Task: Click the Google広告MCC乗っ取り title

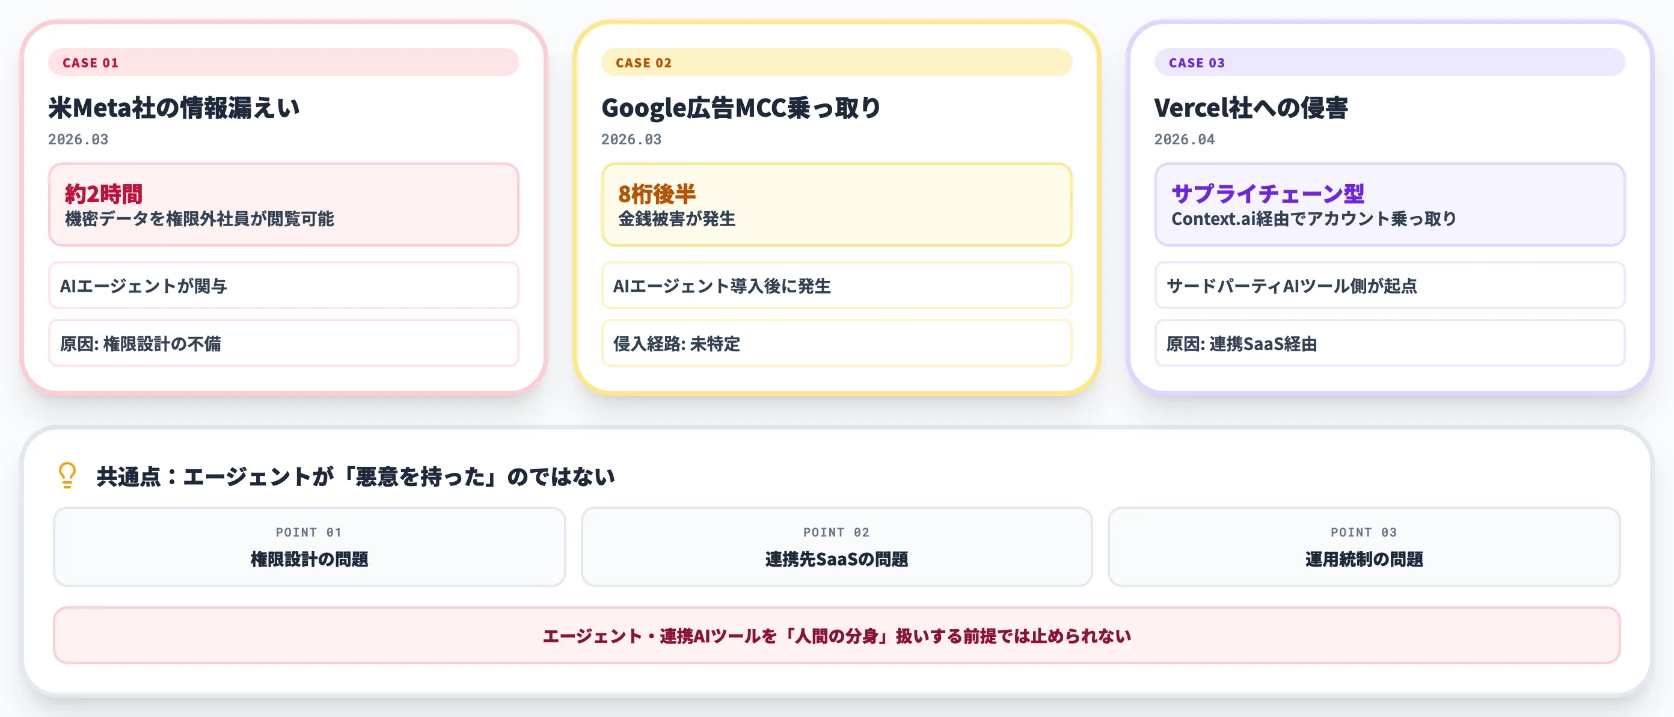Action: 741,108
